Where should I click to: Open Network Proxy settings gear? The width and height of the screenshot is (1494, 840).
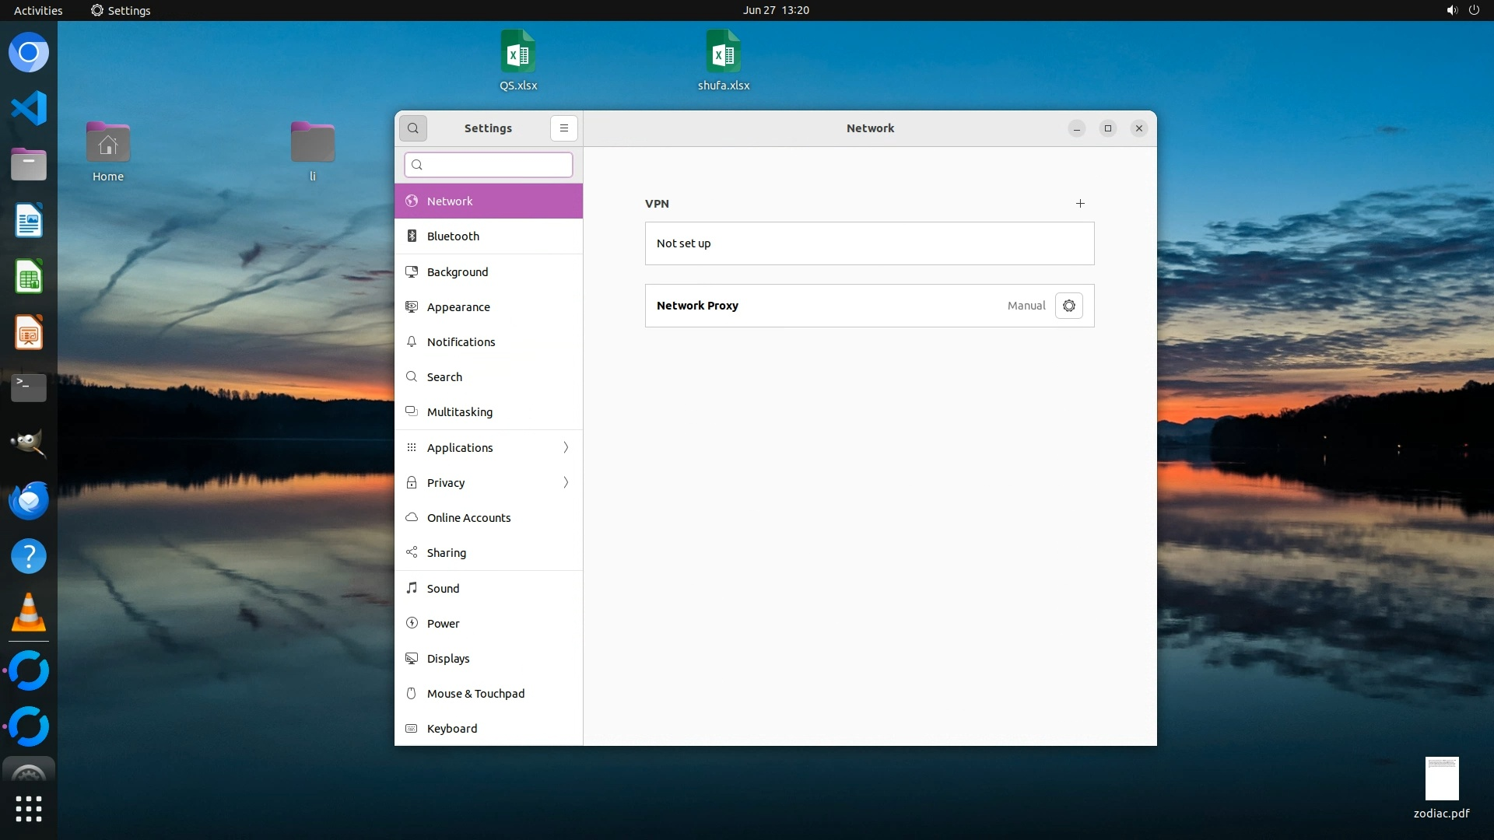pyautogui.click(x=1068, y=306)
